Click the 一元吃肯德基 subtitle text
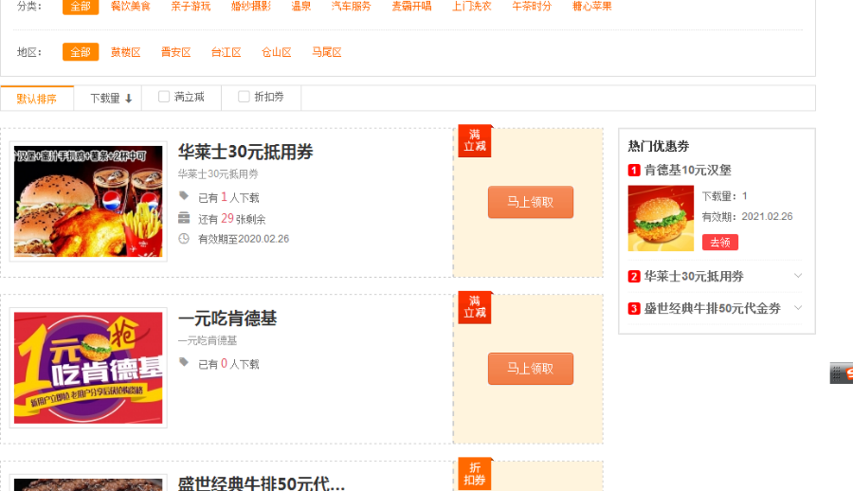853x491 pixels. [208, 340]
